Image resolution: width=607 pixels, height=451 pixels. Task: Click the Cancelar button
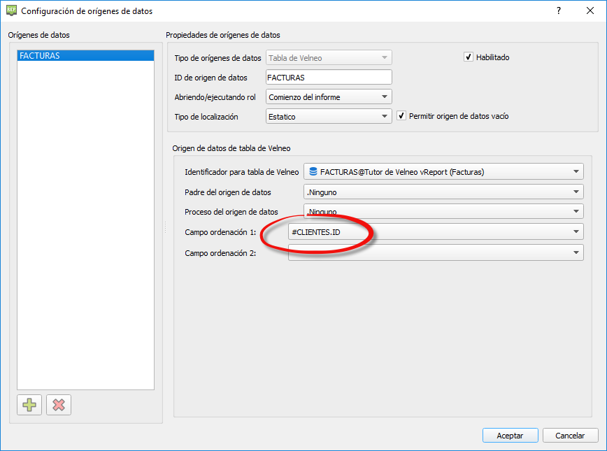[x=570, y=435]
